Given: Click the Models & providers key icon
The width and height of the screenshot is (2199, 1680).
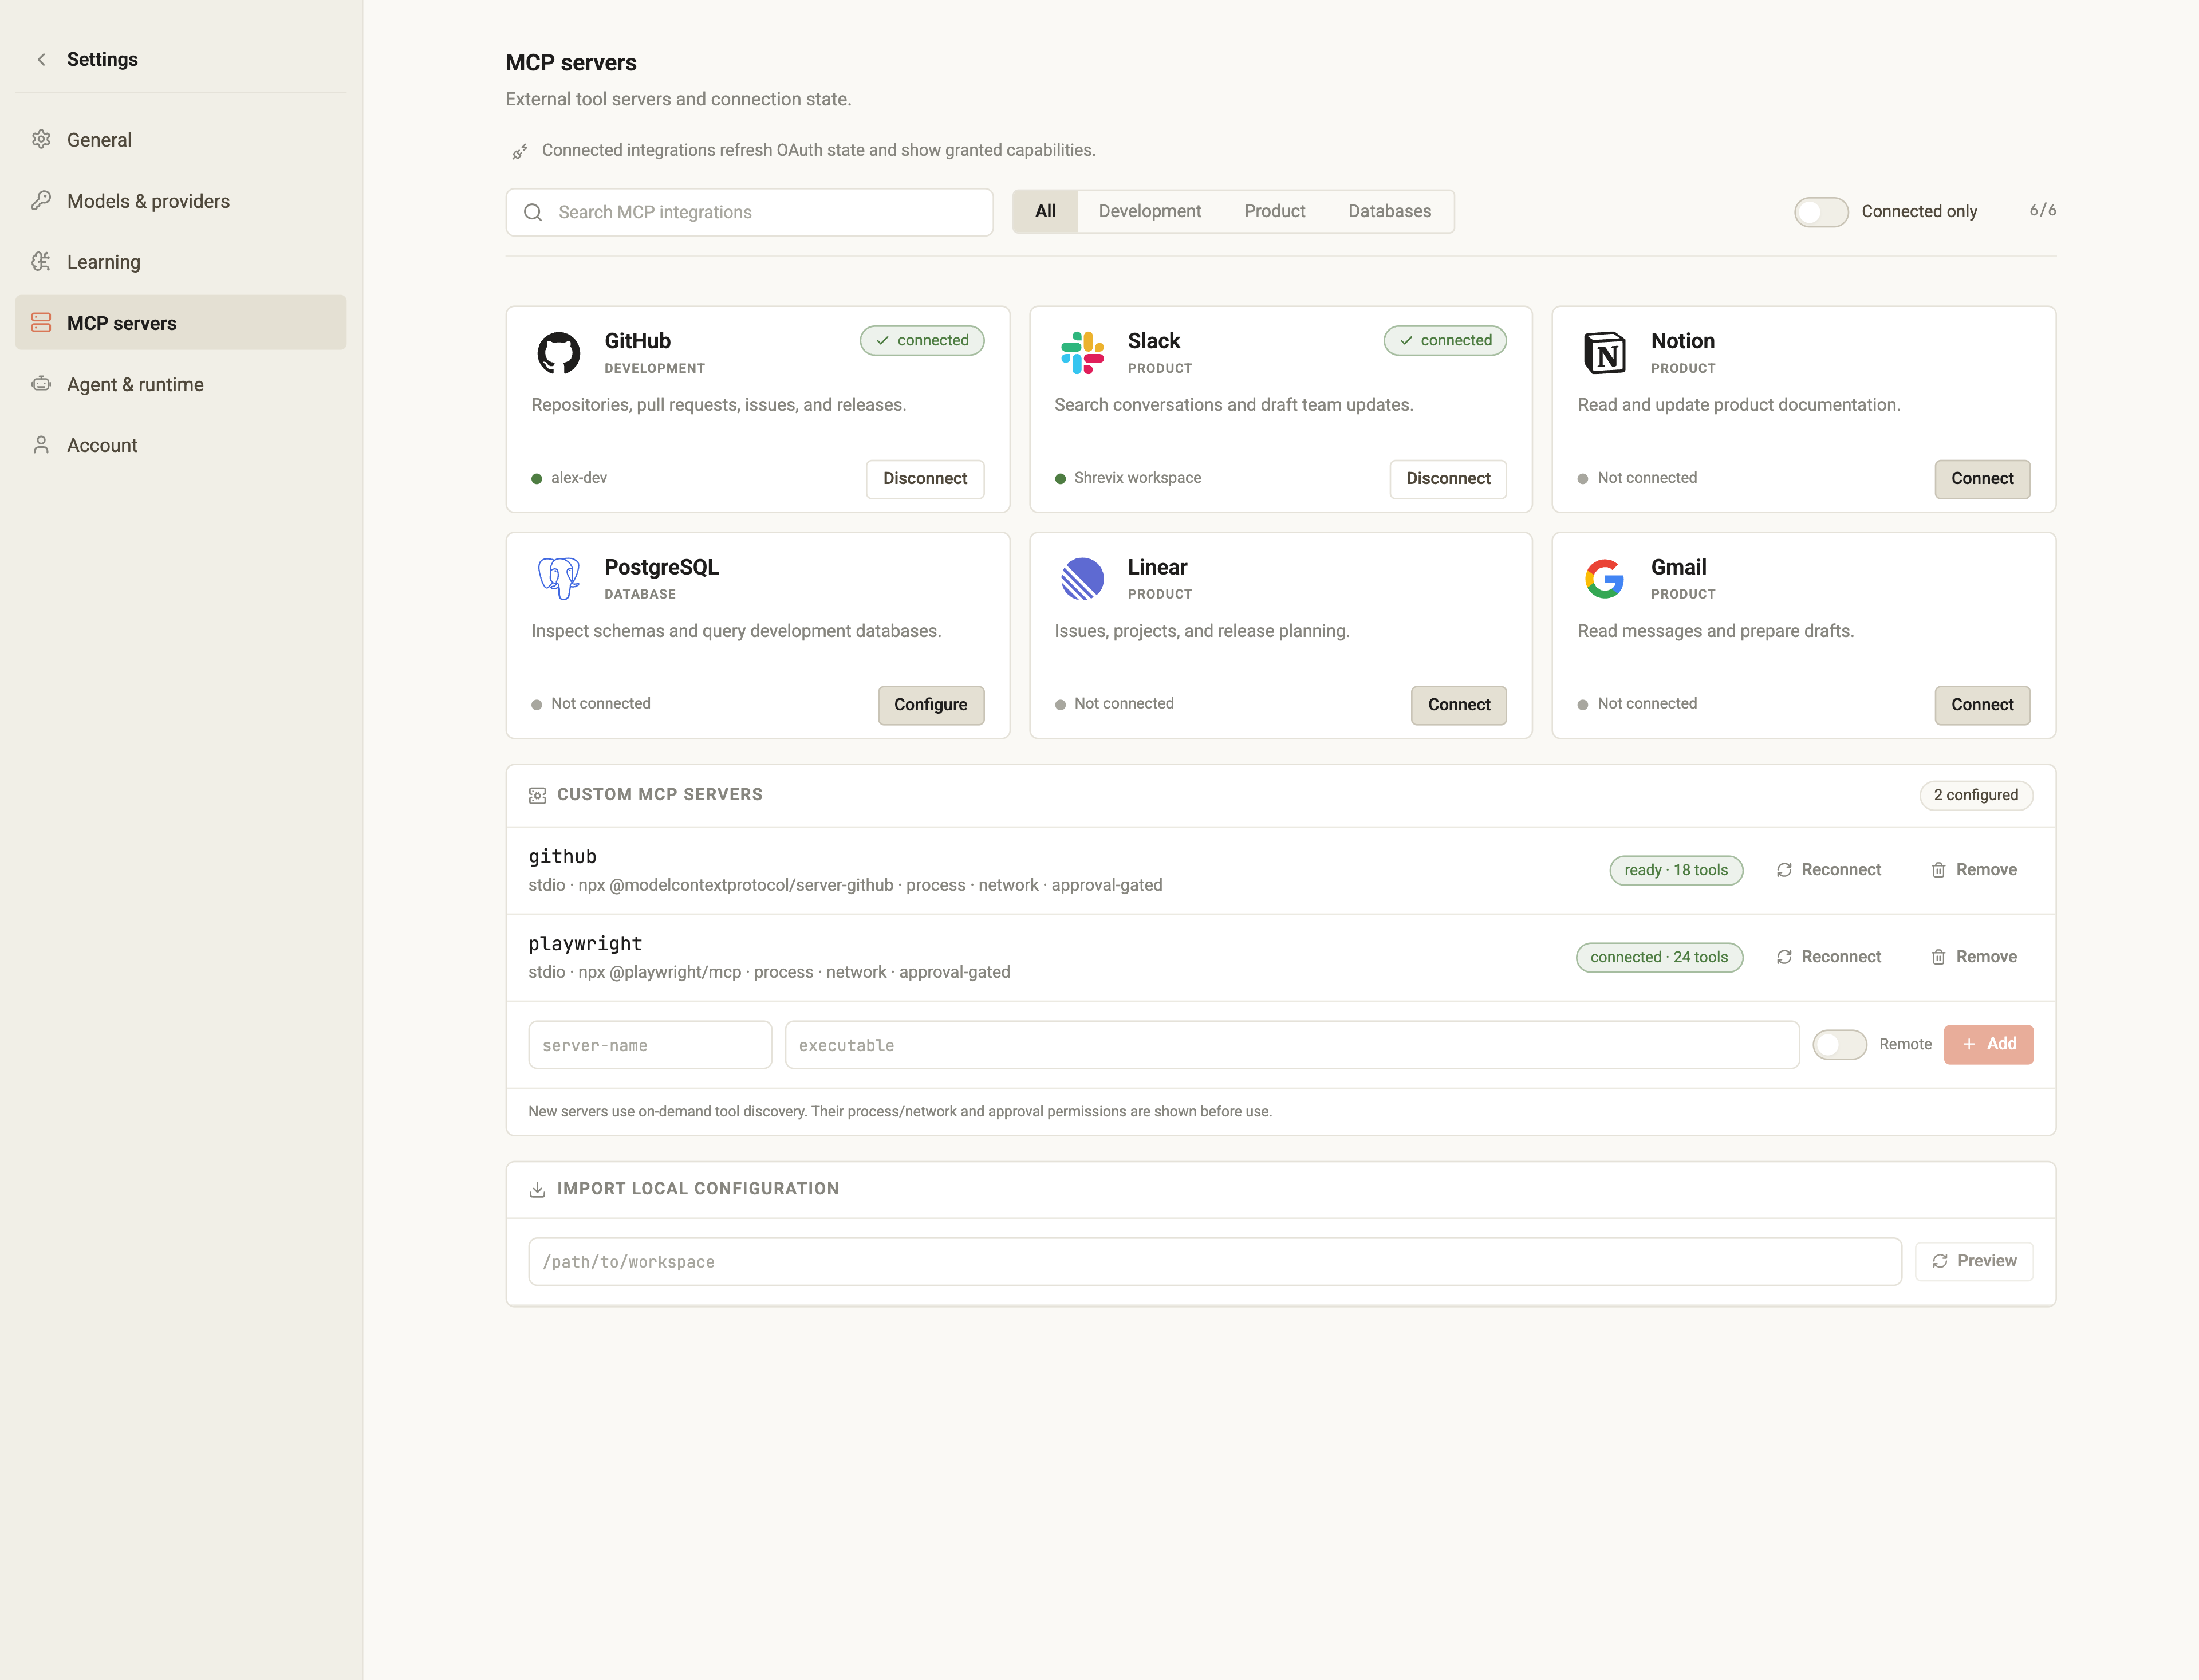Looking at the screenshot, I should (41, 200).
